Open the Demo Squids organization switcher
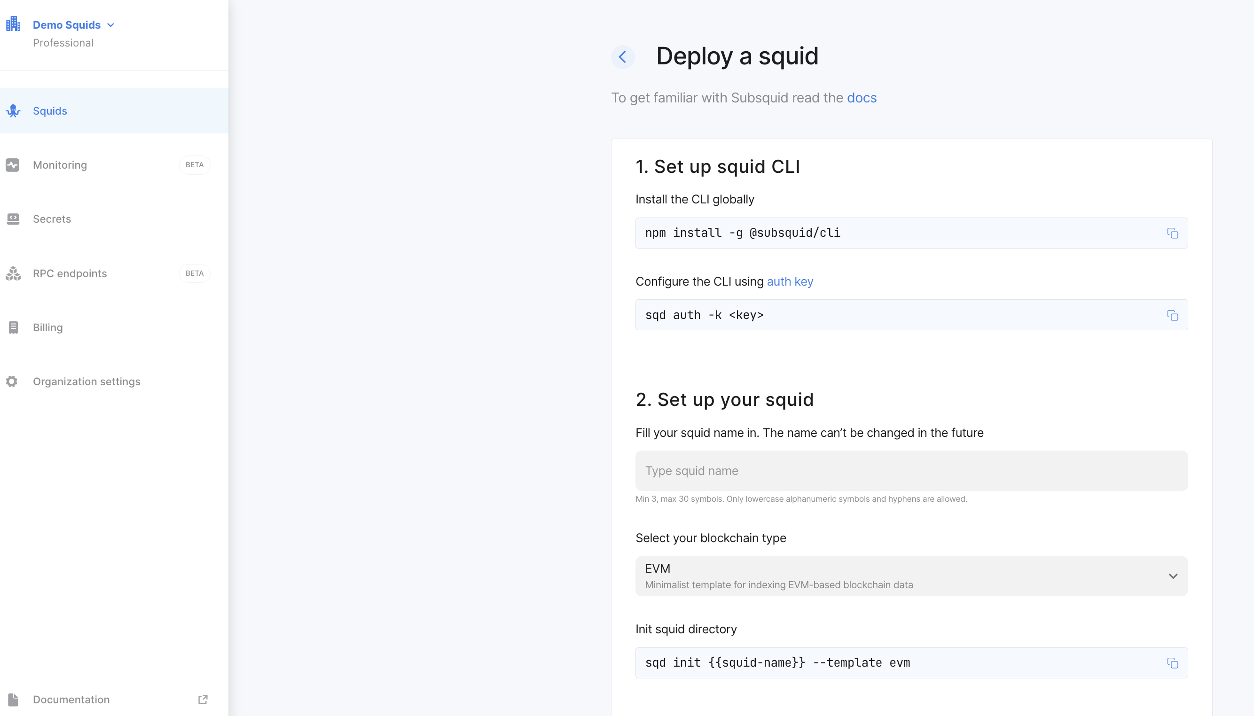This screenshot has width=1254, height=716. coord(74,24)
